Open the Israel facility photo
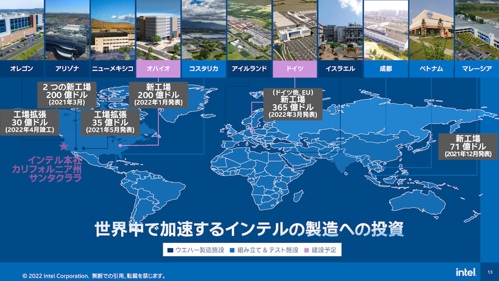This screenshot has width=499, height=281. click(x=340, y=30)
